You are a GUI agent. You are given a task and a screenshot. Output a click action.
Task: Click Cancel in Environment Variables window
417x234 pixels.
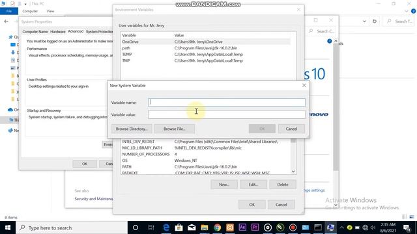click(281, 205)
